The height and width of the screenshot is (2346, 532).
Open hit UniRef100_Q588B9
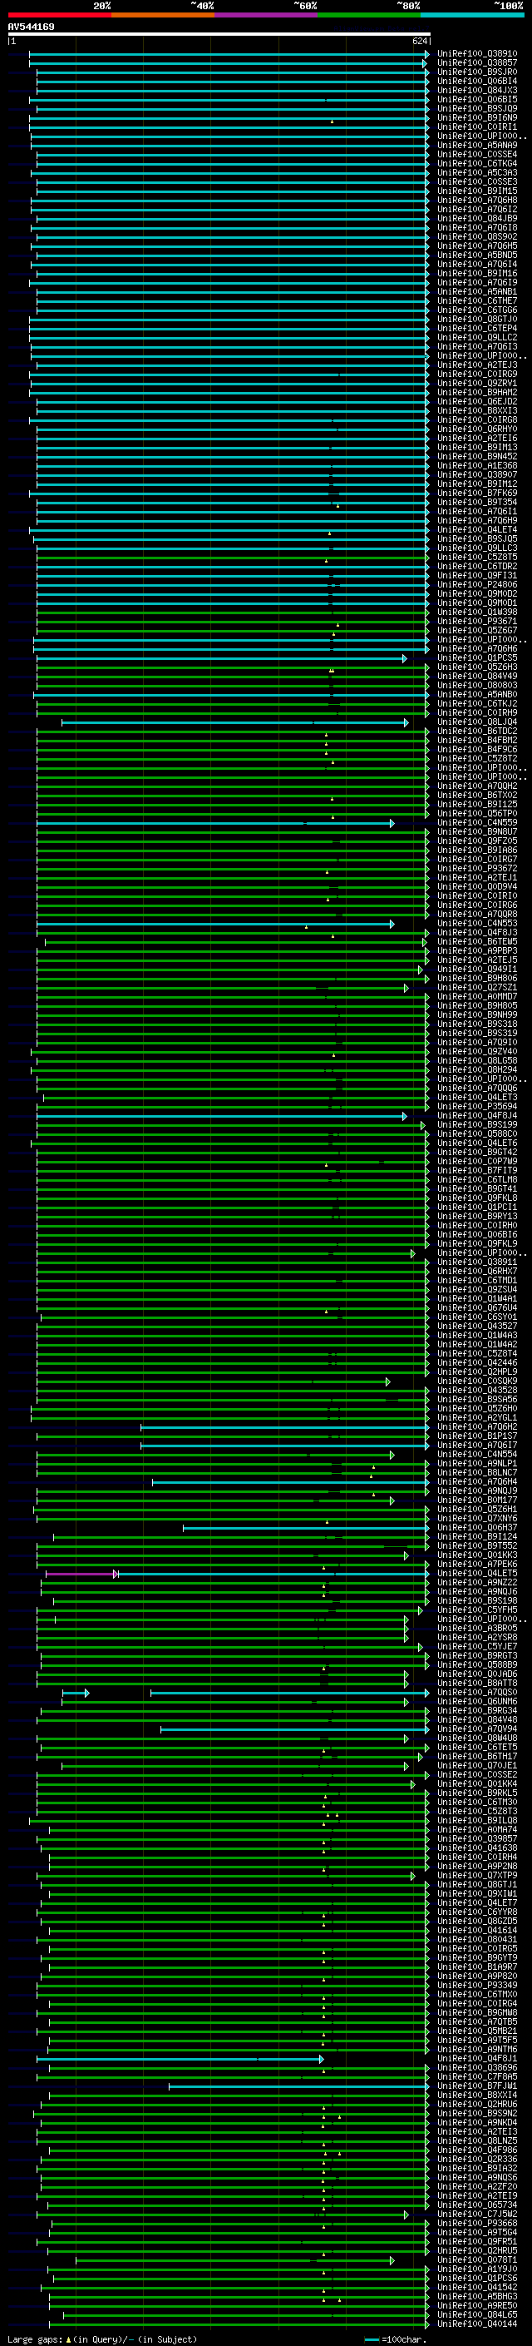476,1664
